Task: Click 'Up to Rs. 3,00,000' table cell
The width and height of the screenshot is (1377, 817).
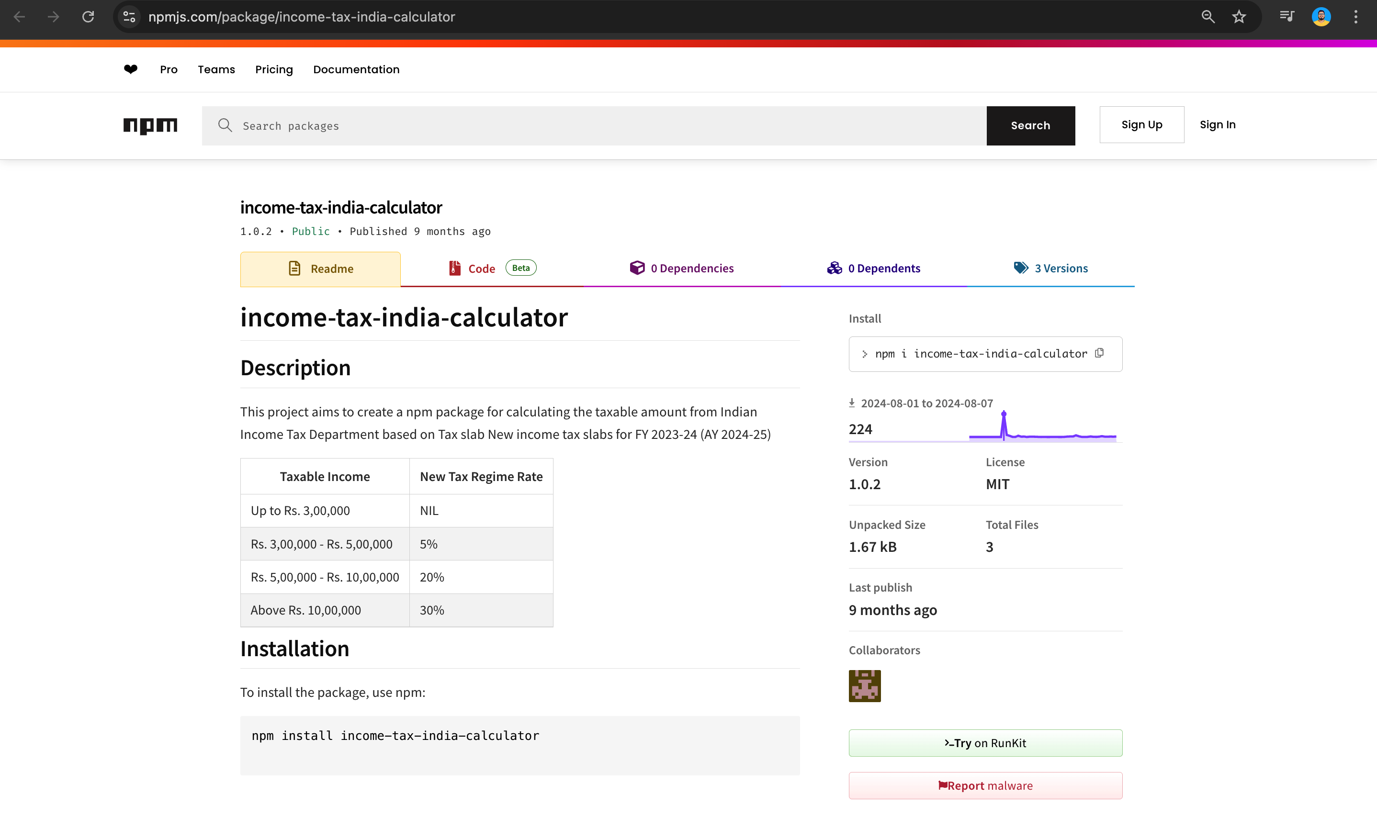Action: tap(325, 510)
